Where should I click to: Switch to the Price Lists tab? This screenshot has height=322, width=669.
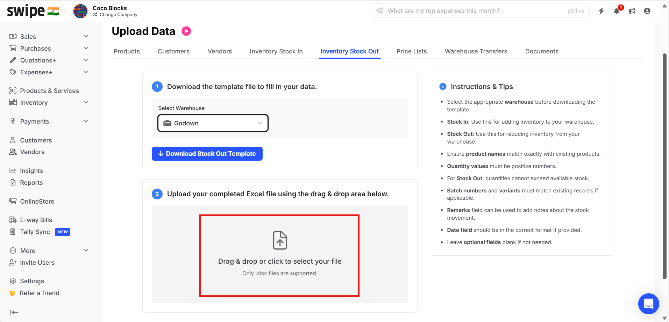pos(411,51)
